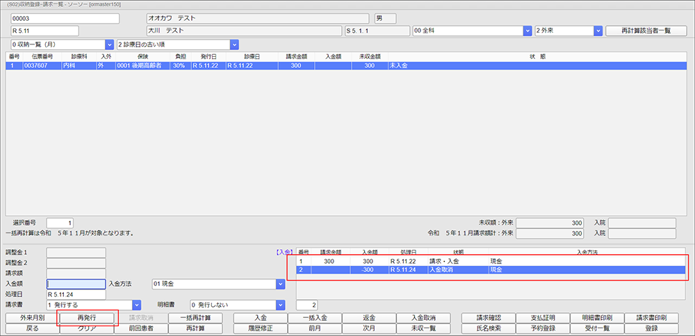Expand the 診療日の古い順 sort order dropdown

[x=234, y=44]
